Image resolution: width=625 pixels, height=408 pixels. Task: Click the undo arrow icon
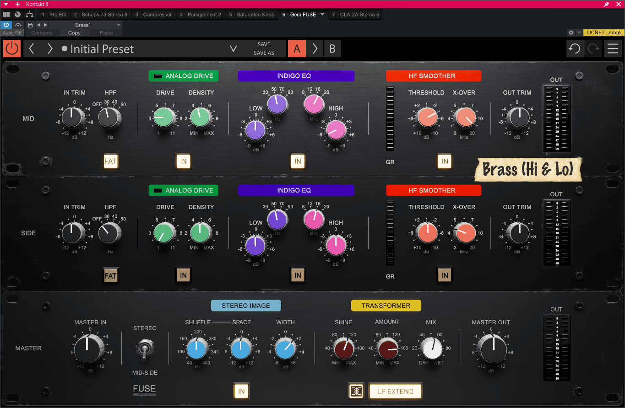coord(575,48)
